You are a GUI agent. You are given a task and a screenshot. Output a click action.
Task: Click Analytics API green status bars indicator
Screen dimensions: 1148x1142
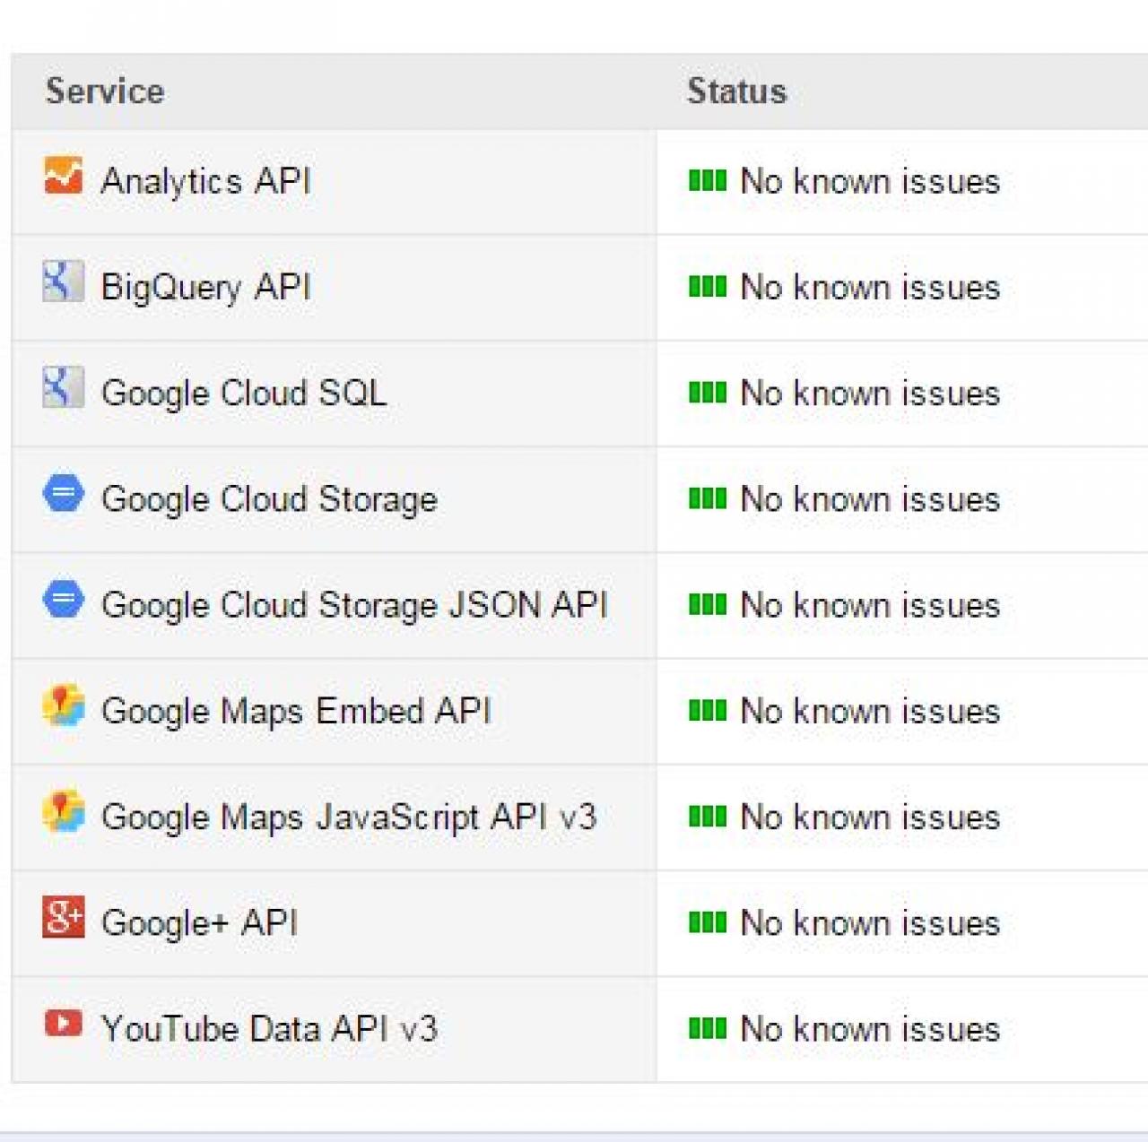[x=707, y=181]
